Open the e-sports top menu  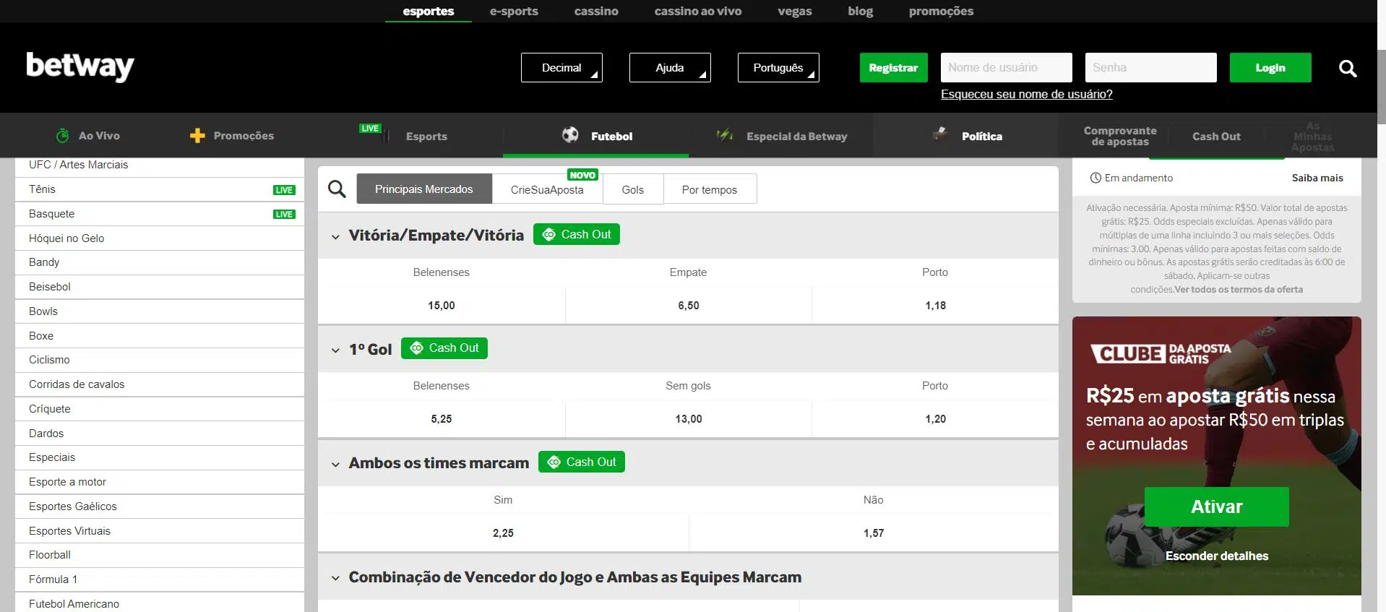coord(514,11)
